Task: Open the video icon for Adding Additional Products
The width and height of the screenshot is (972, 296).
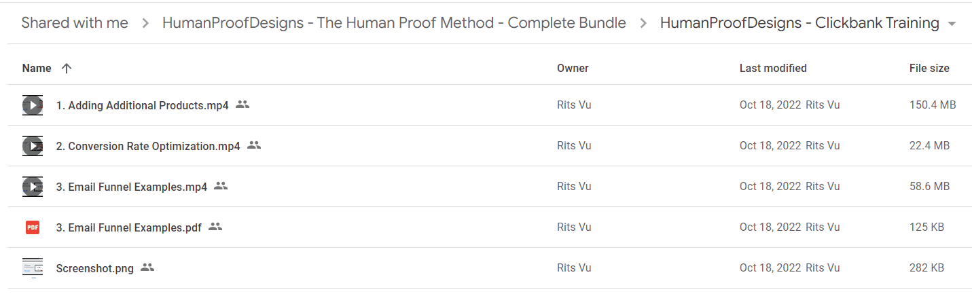Action: point(33,105)
